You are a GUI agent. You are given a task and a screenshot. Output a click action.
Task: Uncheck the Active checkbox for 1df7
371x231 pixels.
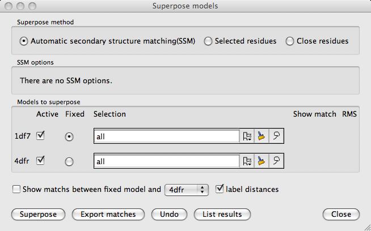click(40, 135)
